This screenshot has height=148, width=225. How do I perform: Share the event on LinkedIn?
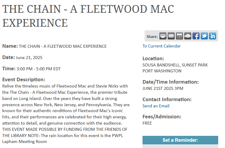(213, 36)
